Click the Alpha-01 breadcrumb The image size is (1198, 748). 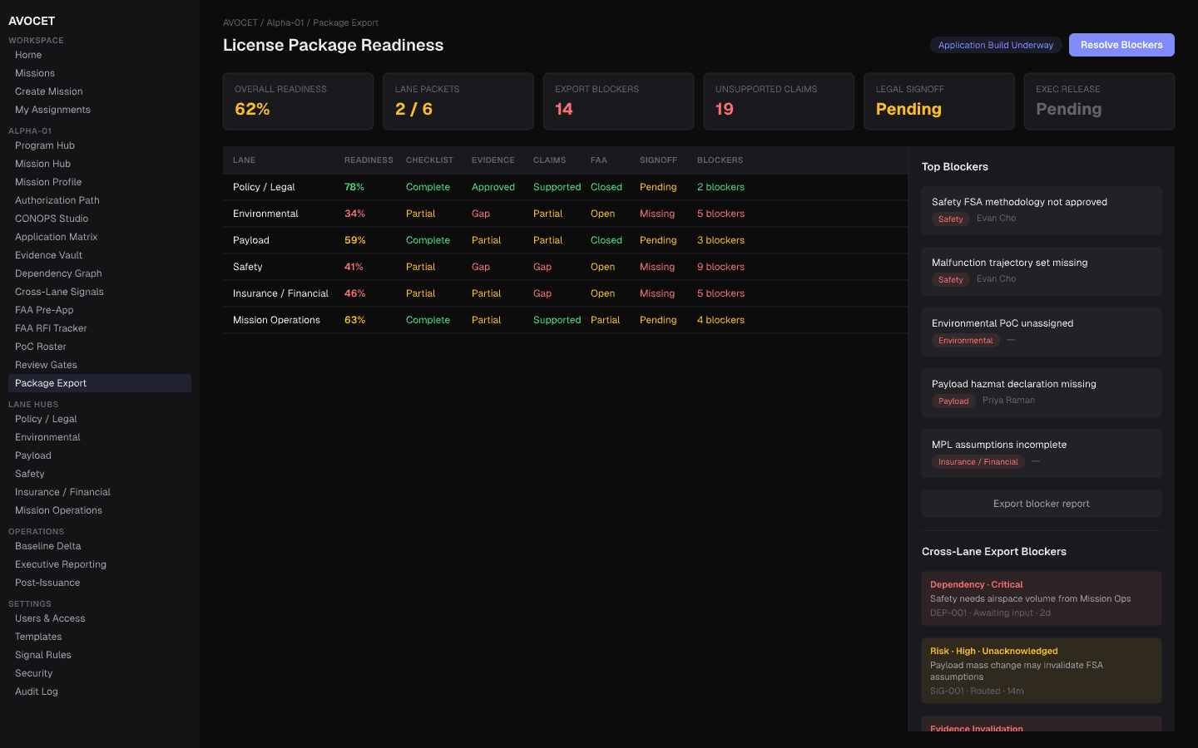285,22
